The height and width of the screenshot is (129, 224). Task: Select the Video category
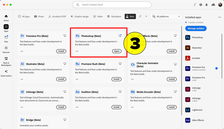tap(98, 16)
